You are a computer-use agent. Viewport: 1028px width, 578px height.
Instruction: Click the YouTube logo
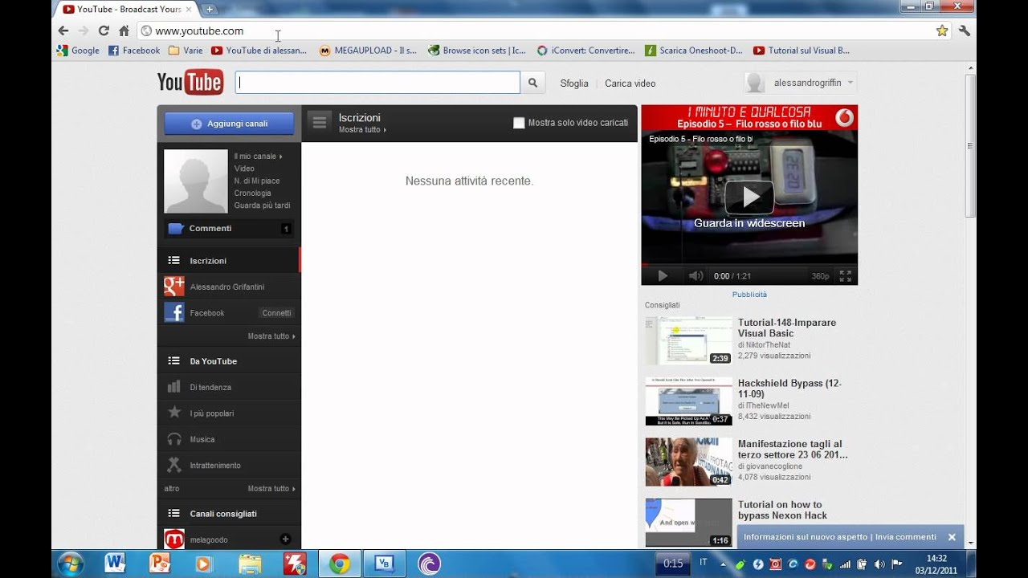click(190, 82)
